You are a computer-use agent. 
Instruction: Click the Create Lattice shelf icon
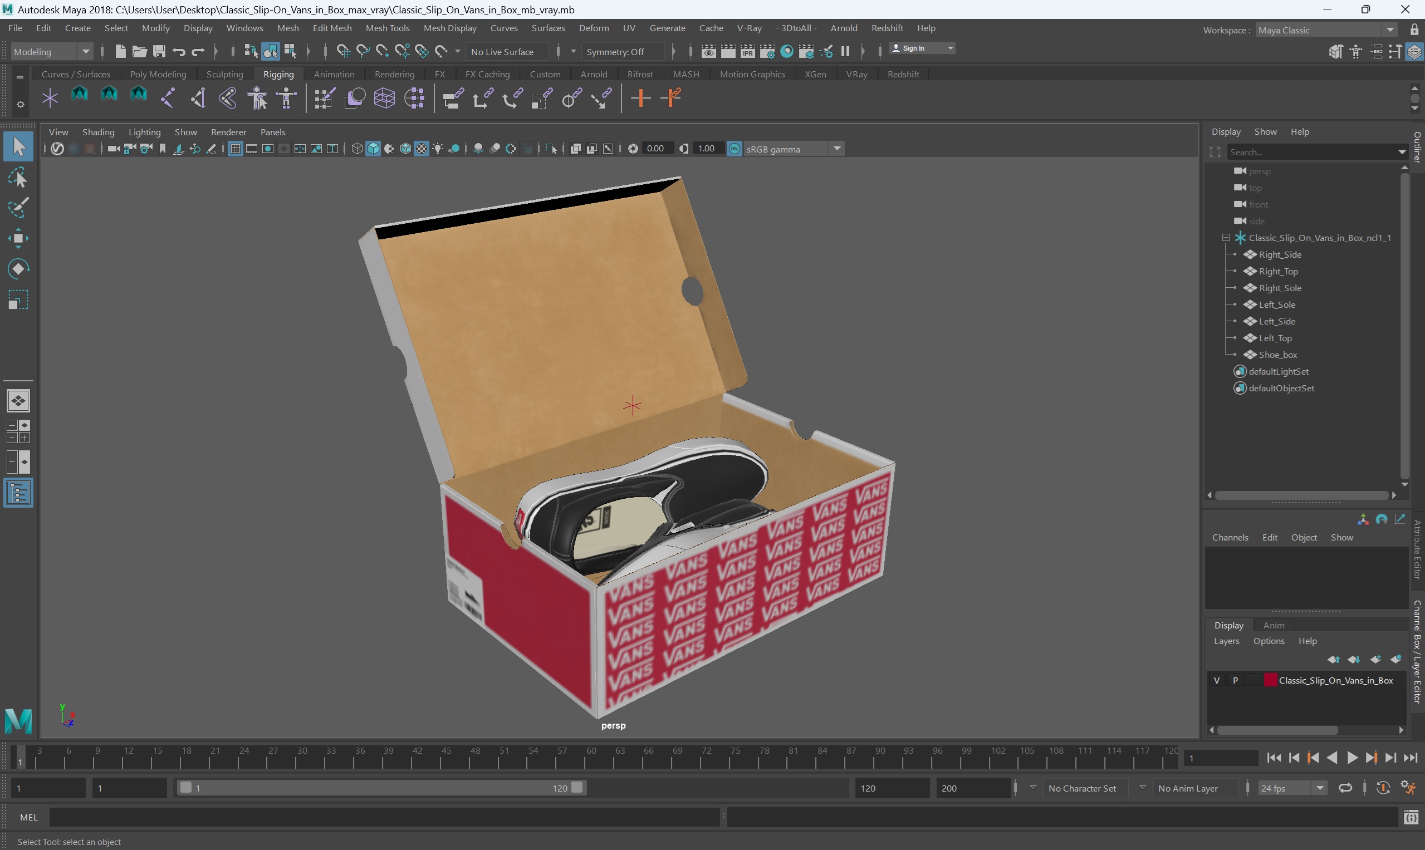(x=384, y=98)
